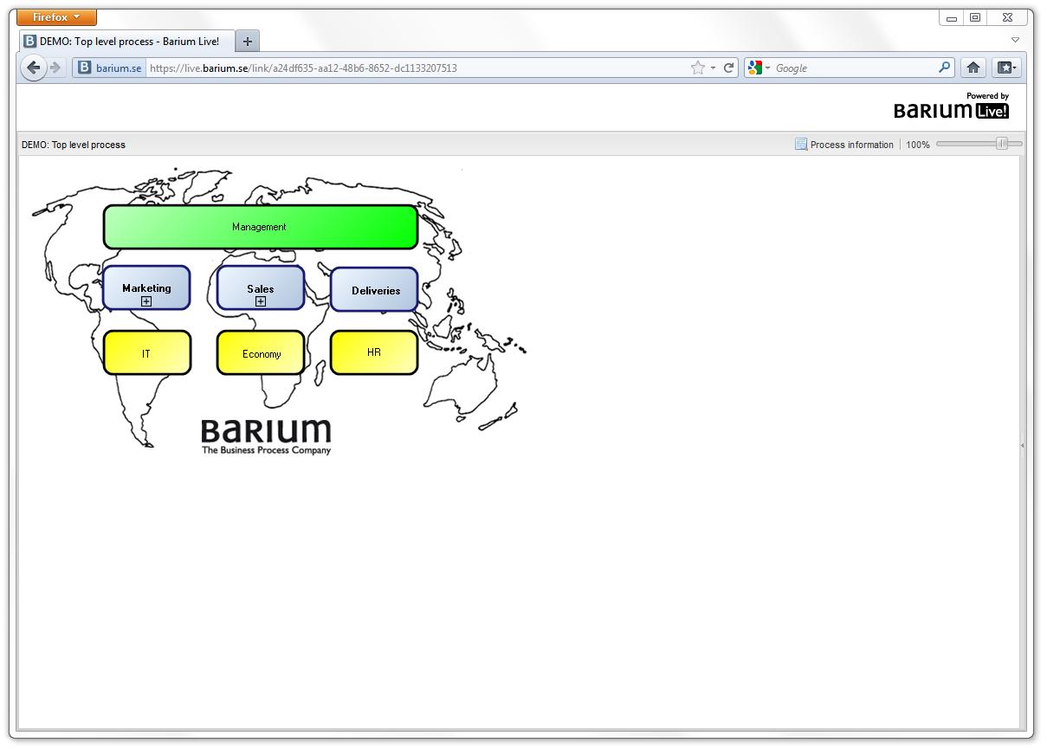Open the bookmarks toolbar button
The height and width of the screenshot is (749, 1047).
pos(1006,68)
